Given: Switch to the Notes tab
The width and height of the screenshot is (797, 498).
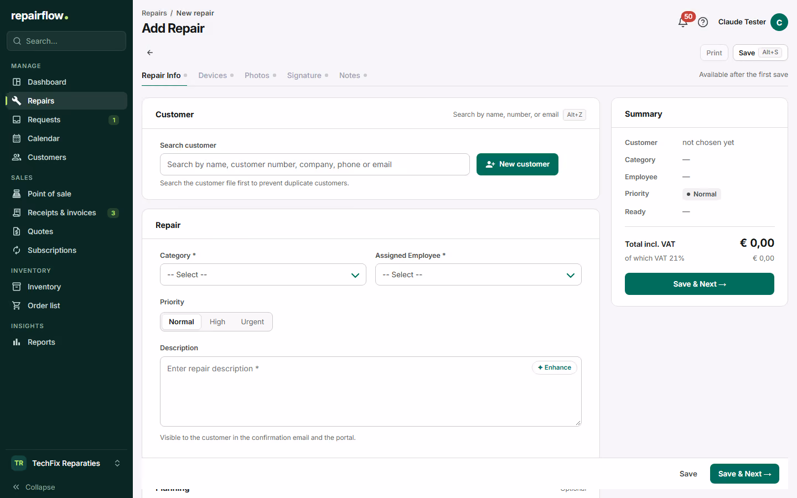Looking at the screenshot, I should click(x=353, y=75).
